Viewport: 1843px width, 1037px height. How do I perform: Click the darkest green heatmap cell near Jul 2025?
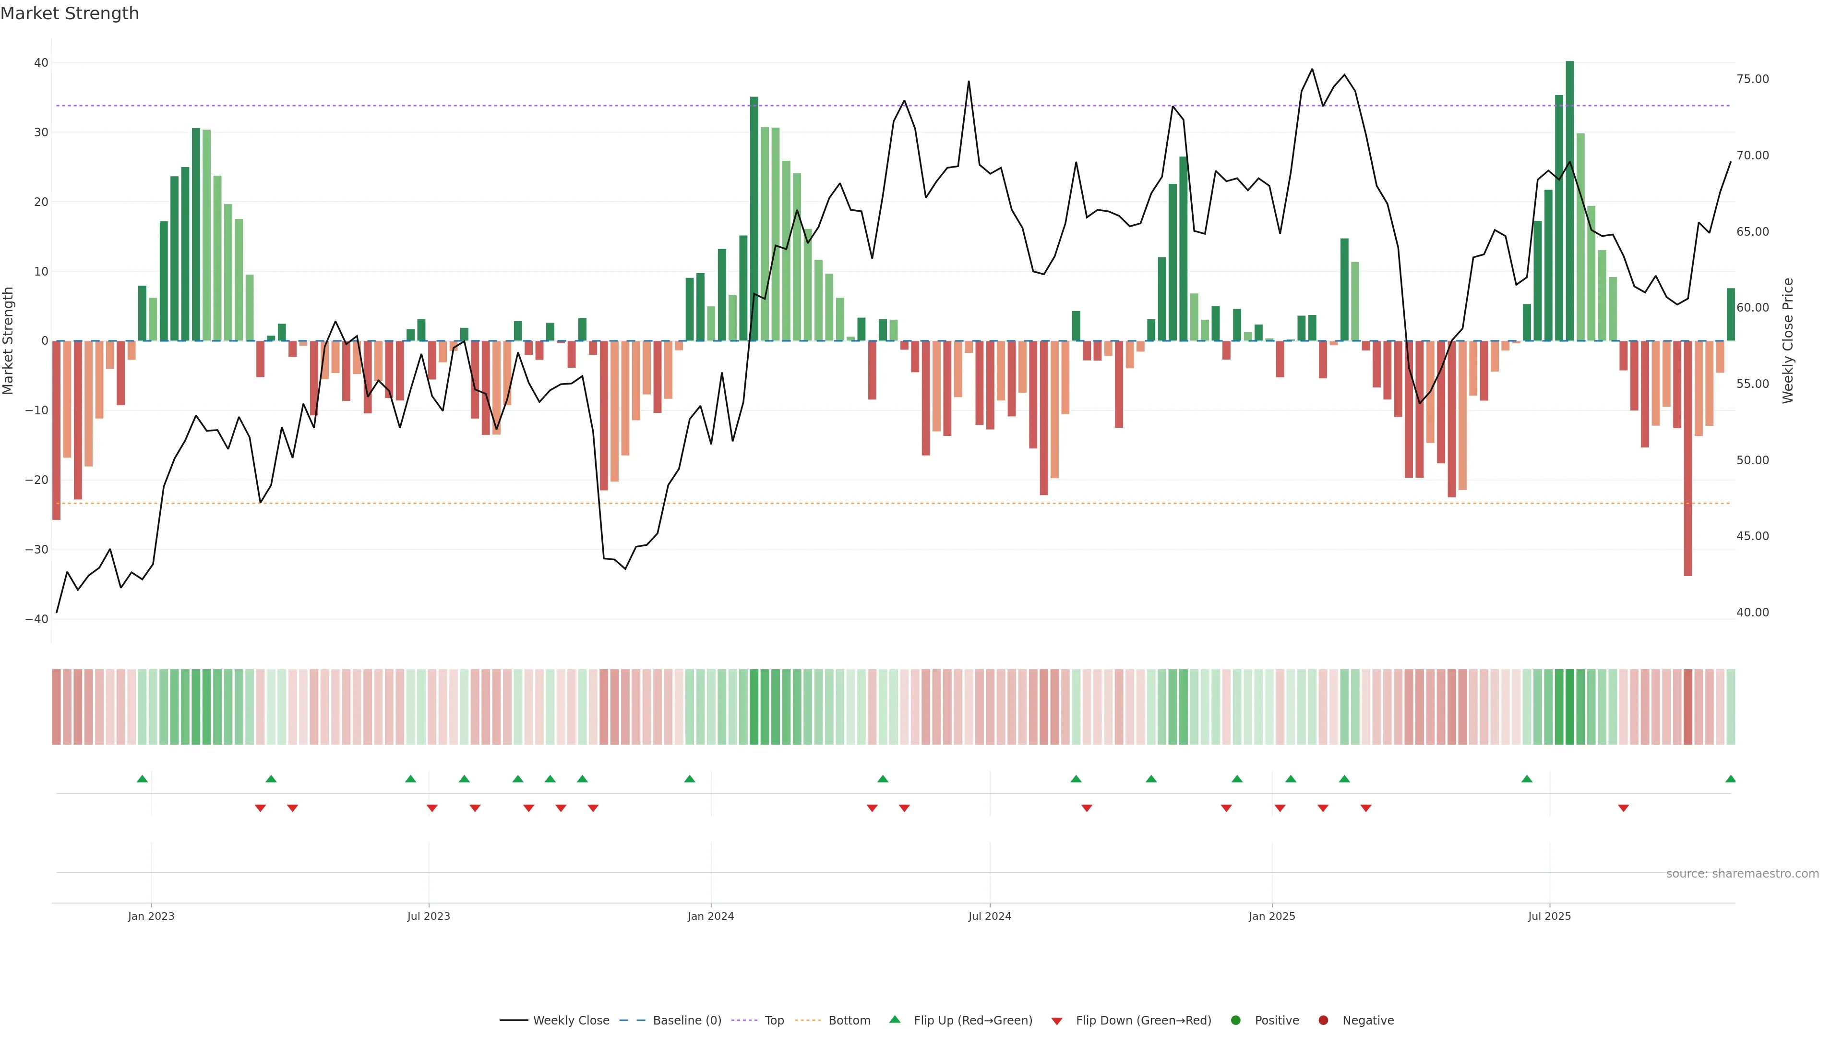tap(1570, 706)
